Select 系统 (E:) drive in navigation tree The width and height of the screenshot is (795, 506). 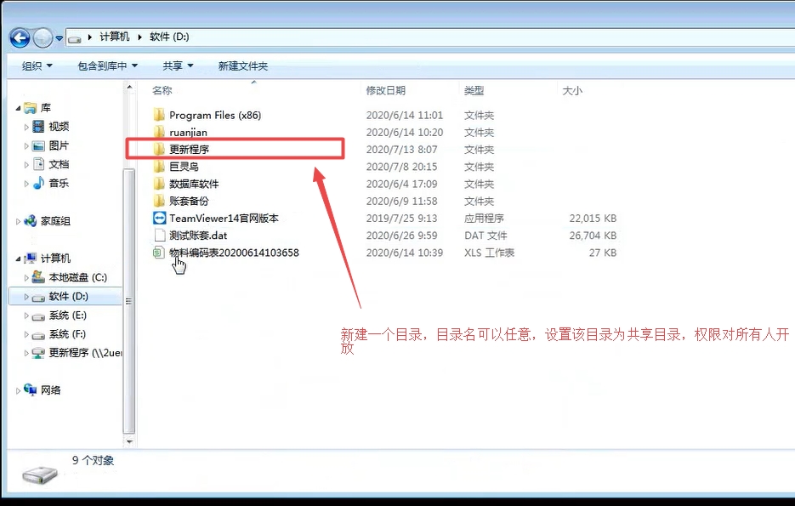tap(67, 316)
